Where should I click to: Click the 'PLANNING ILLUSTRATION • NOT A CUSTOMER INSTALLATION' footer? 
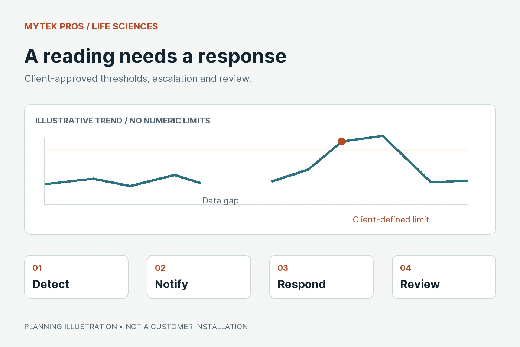point(136,327)
